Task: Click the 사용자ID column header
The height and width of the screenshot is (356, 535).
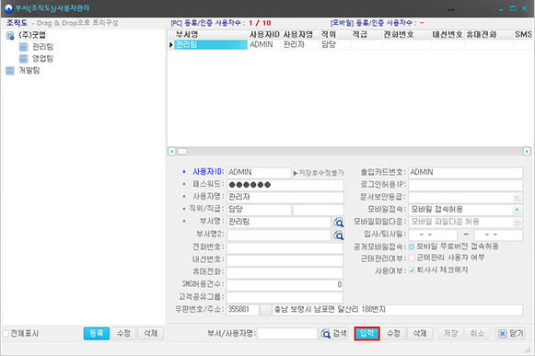Action: 265,35
